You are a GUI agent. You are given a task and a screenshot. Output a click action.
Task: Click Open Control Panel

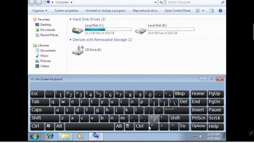click(177, 11)
